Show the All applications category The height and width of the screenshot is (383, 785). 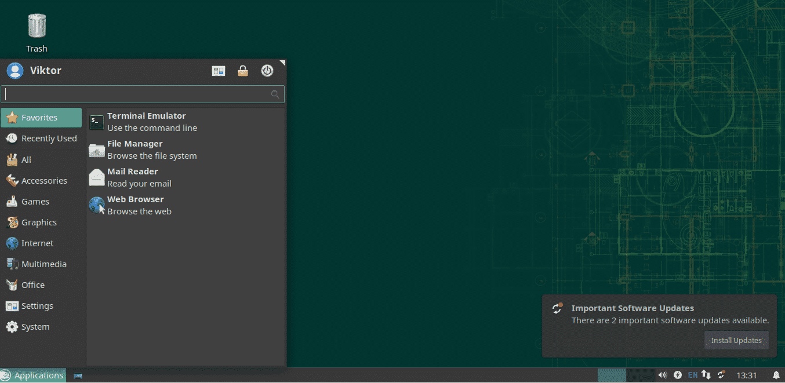pyautogui.click(x=41, y=159)
